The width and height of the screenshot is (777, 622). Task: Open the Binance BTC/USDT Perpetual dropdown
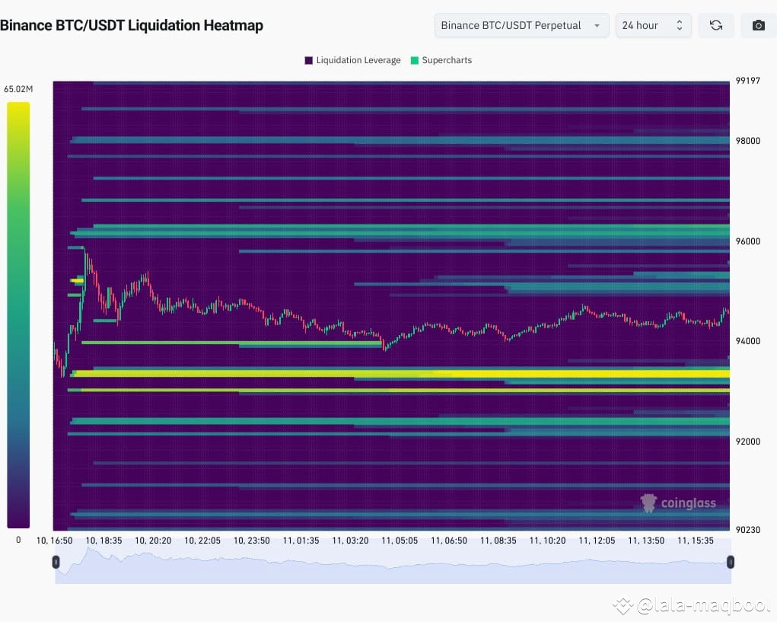click(x=521, y=25)
